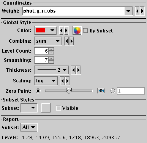The width and height of the screenshot is (147, 143).
Task: Open the Combine dropdown set to sum
Action: pos(48,41)
